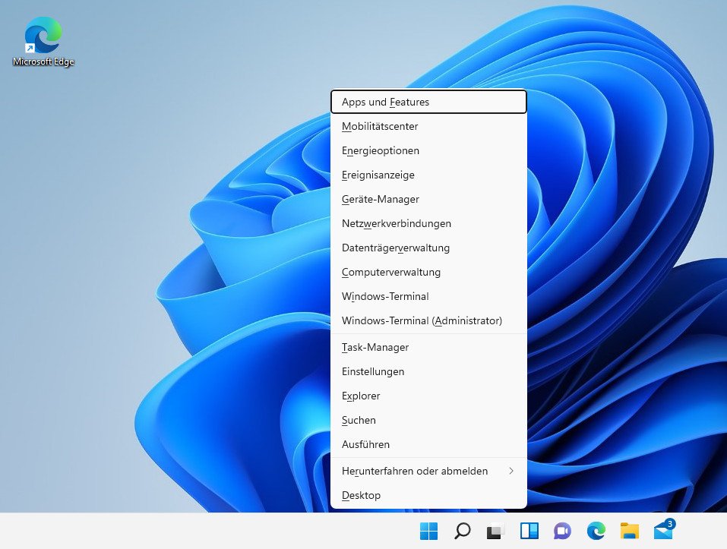Viewport: 727px width, 549px height.
Task: Open the Computerverwaltung
Action: [391, 272]
